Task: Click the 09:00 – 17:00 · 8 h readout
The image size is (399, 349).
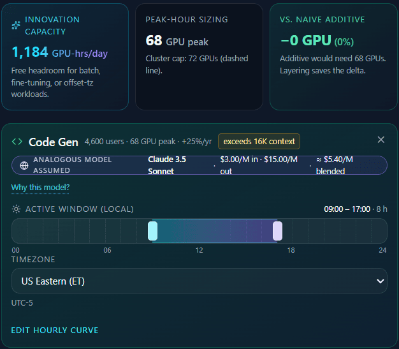Action: (x=356, y=209)
